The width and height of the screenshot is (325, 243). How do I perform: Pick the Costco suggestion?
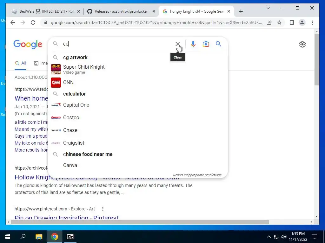(x=138, y=118)
